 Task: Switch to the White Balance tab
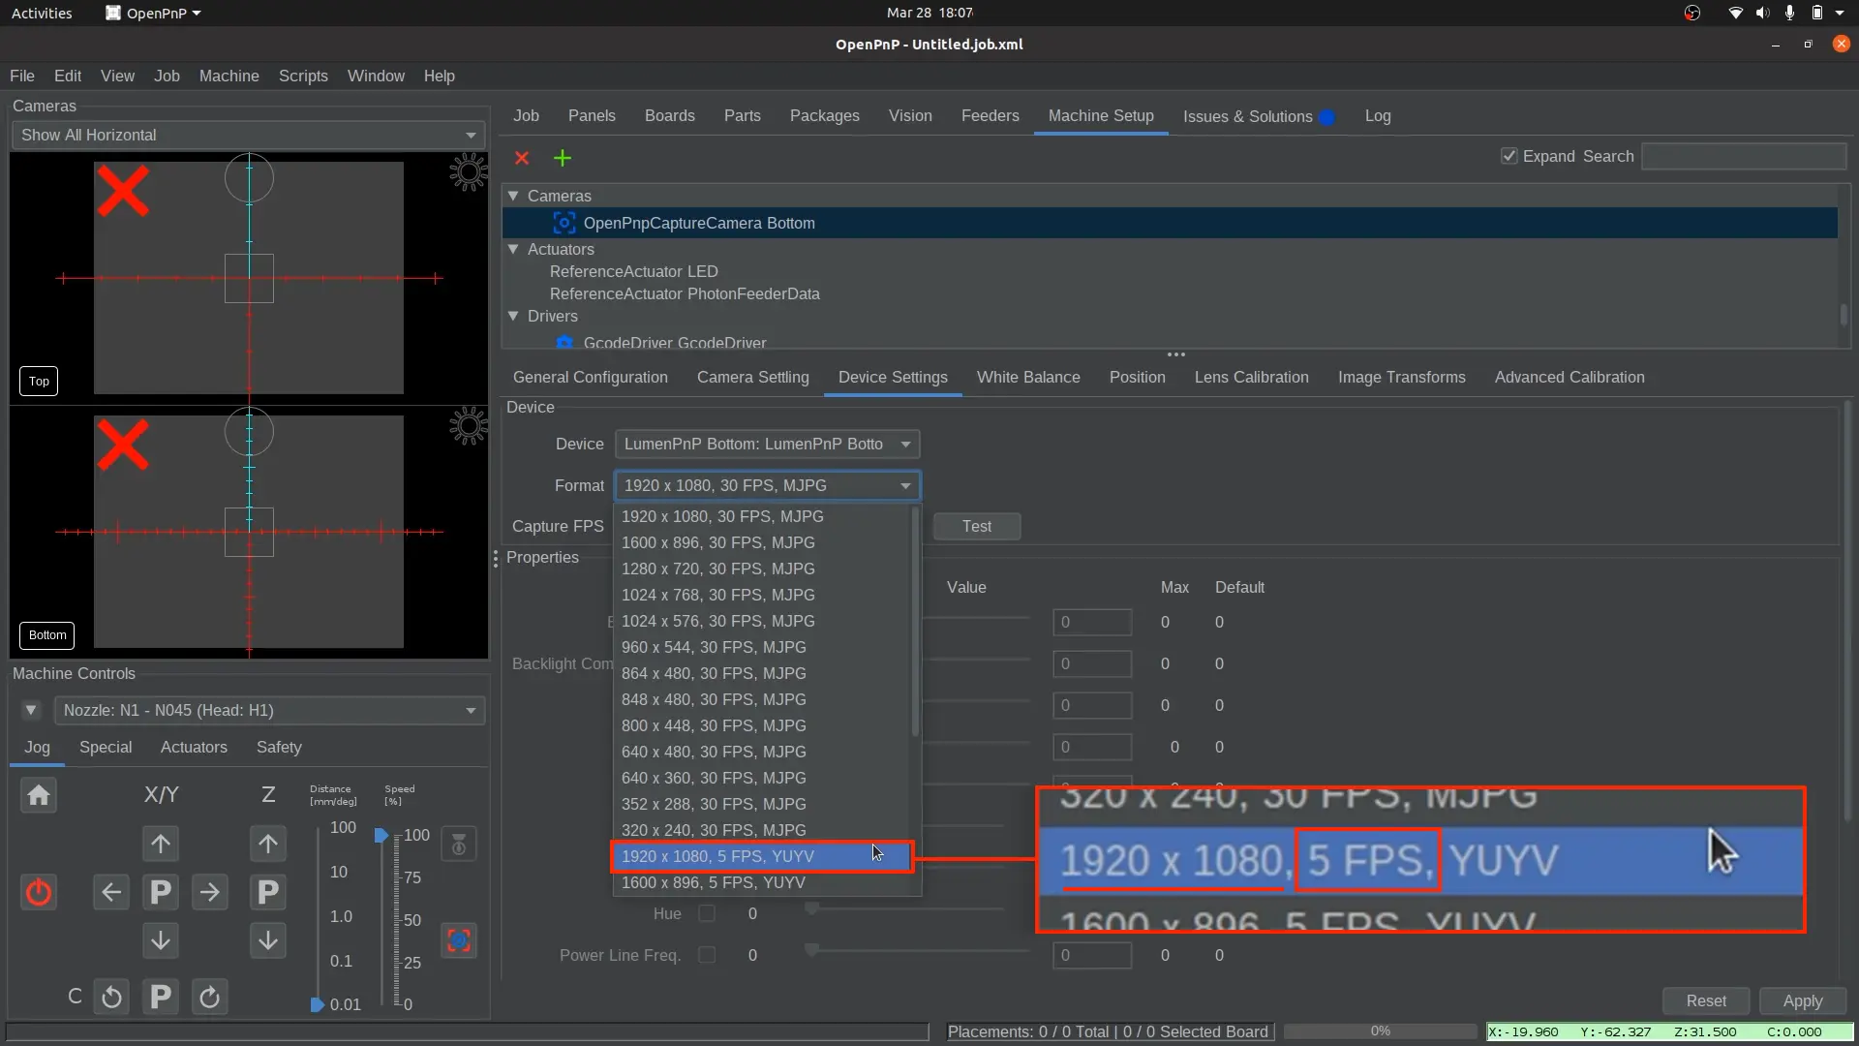(1027, 377)
